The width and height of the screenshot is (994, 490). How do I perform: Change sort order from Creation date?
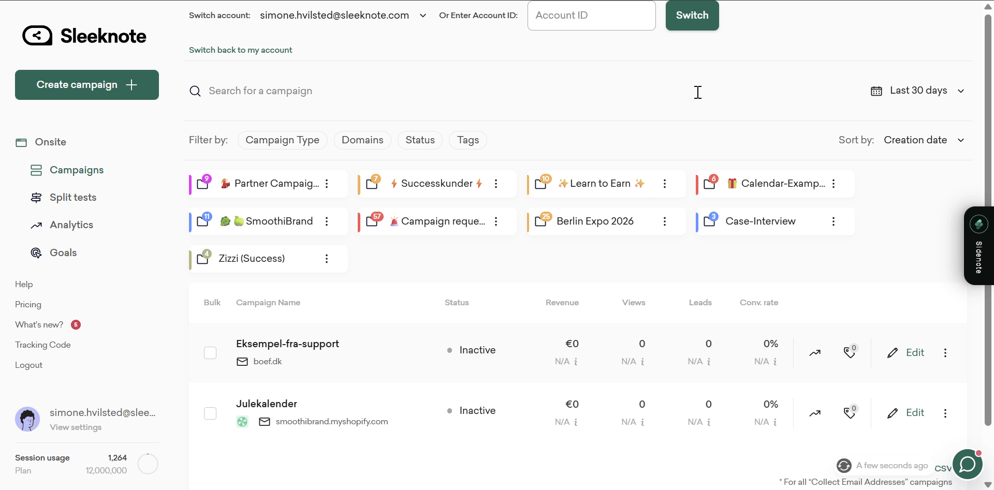point(924,140)
